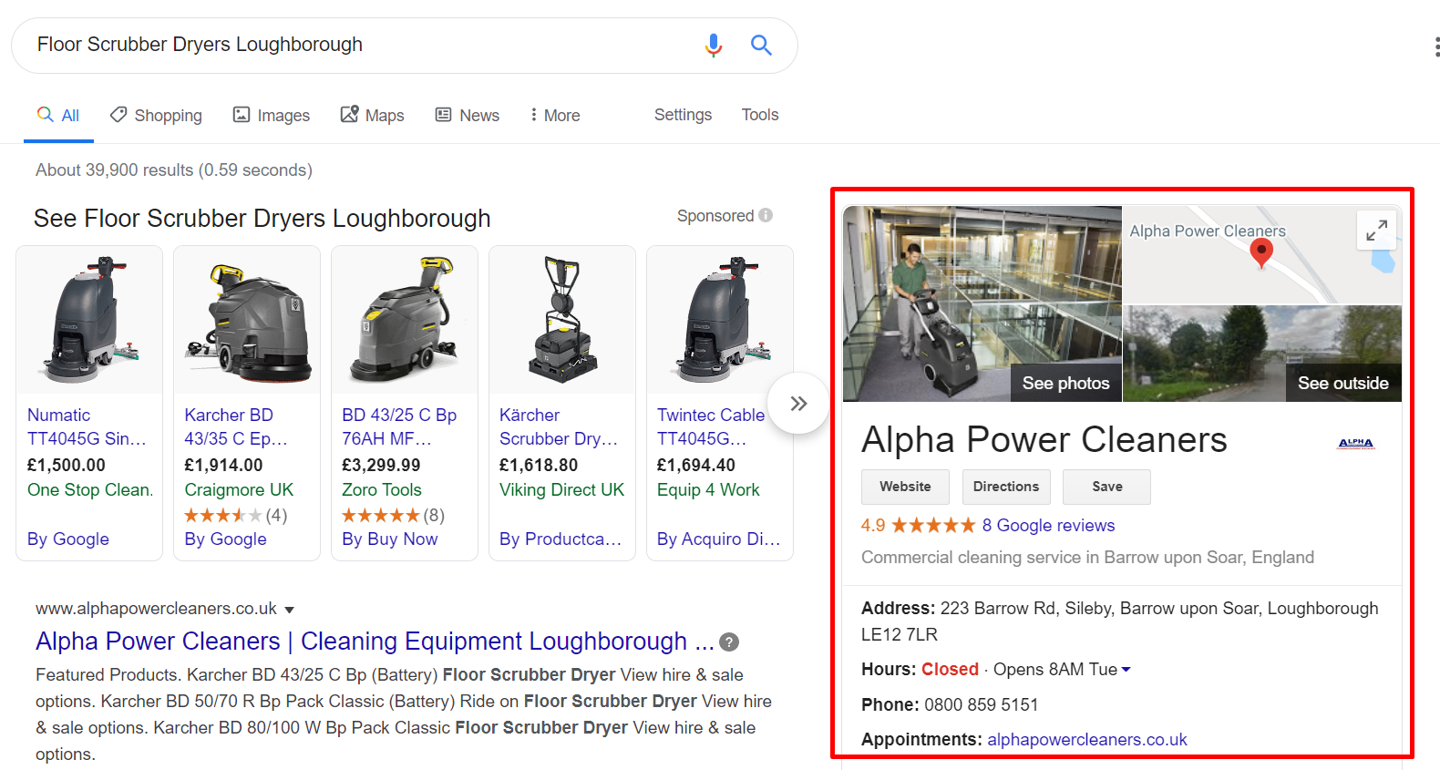The width and height of the screenshot is (1440, 770).
Task: Open the Kärcher Scrubber Dryer product image
Action: click(x=562, y=320)
